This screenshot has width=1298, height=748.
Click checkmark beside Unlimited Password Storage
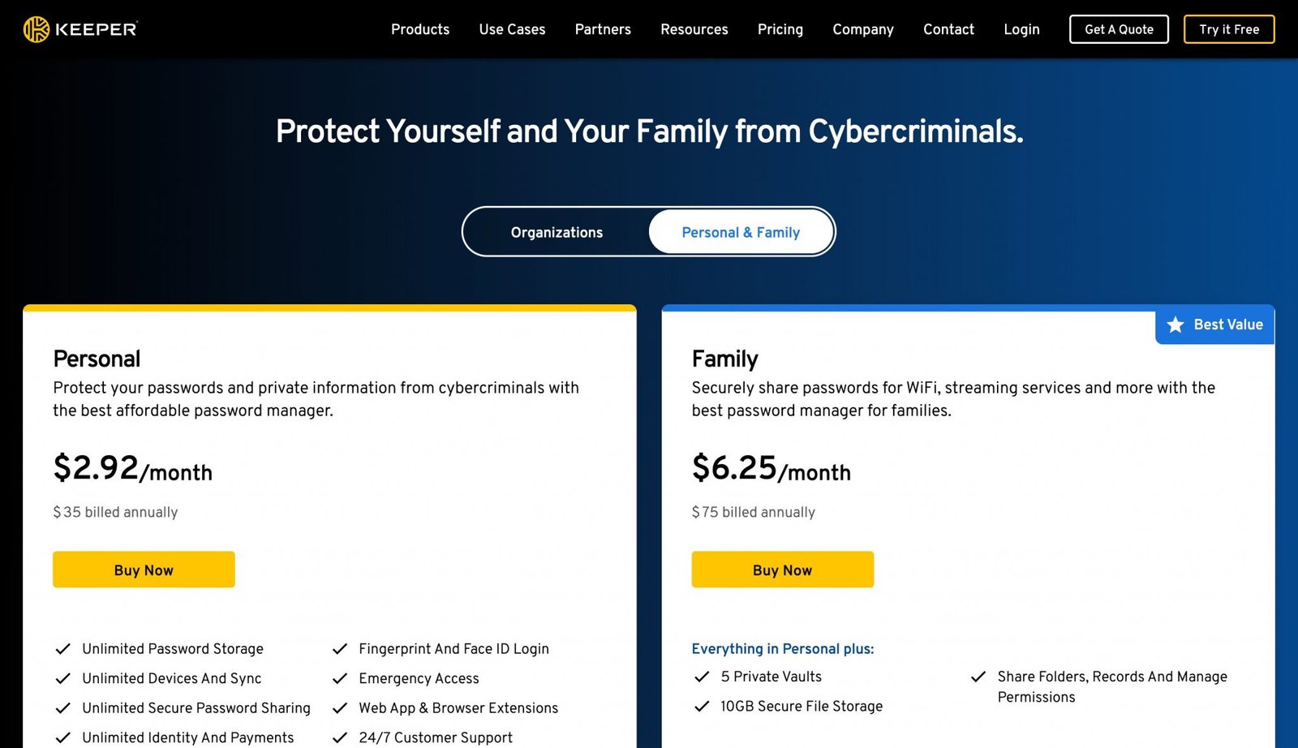[x=62, y=649]
